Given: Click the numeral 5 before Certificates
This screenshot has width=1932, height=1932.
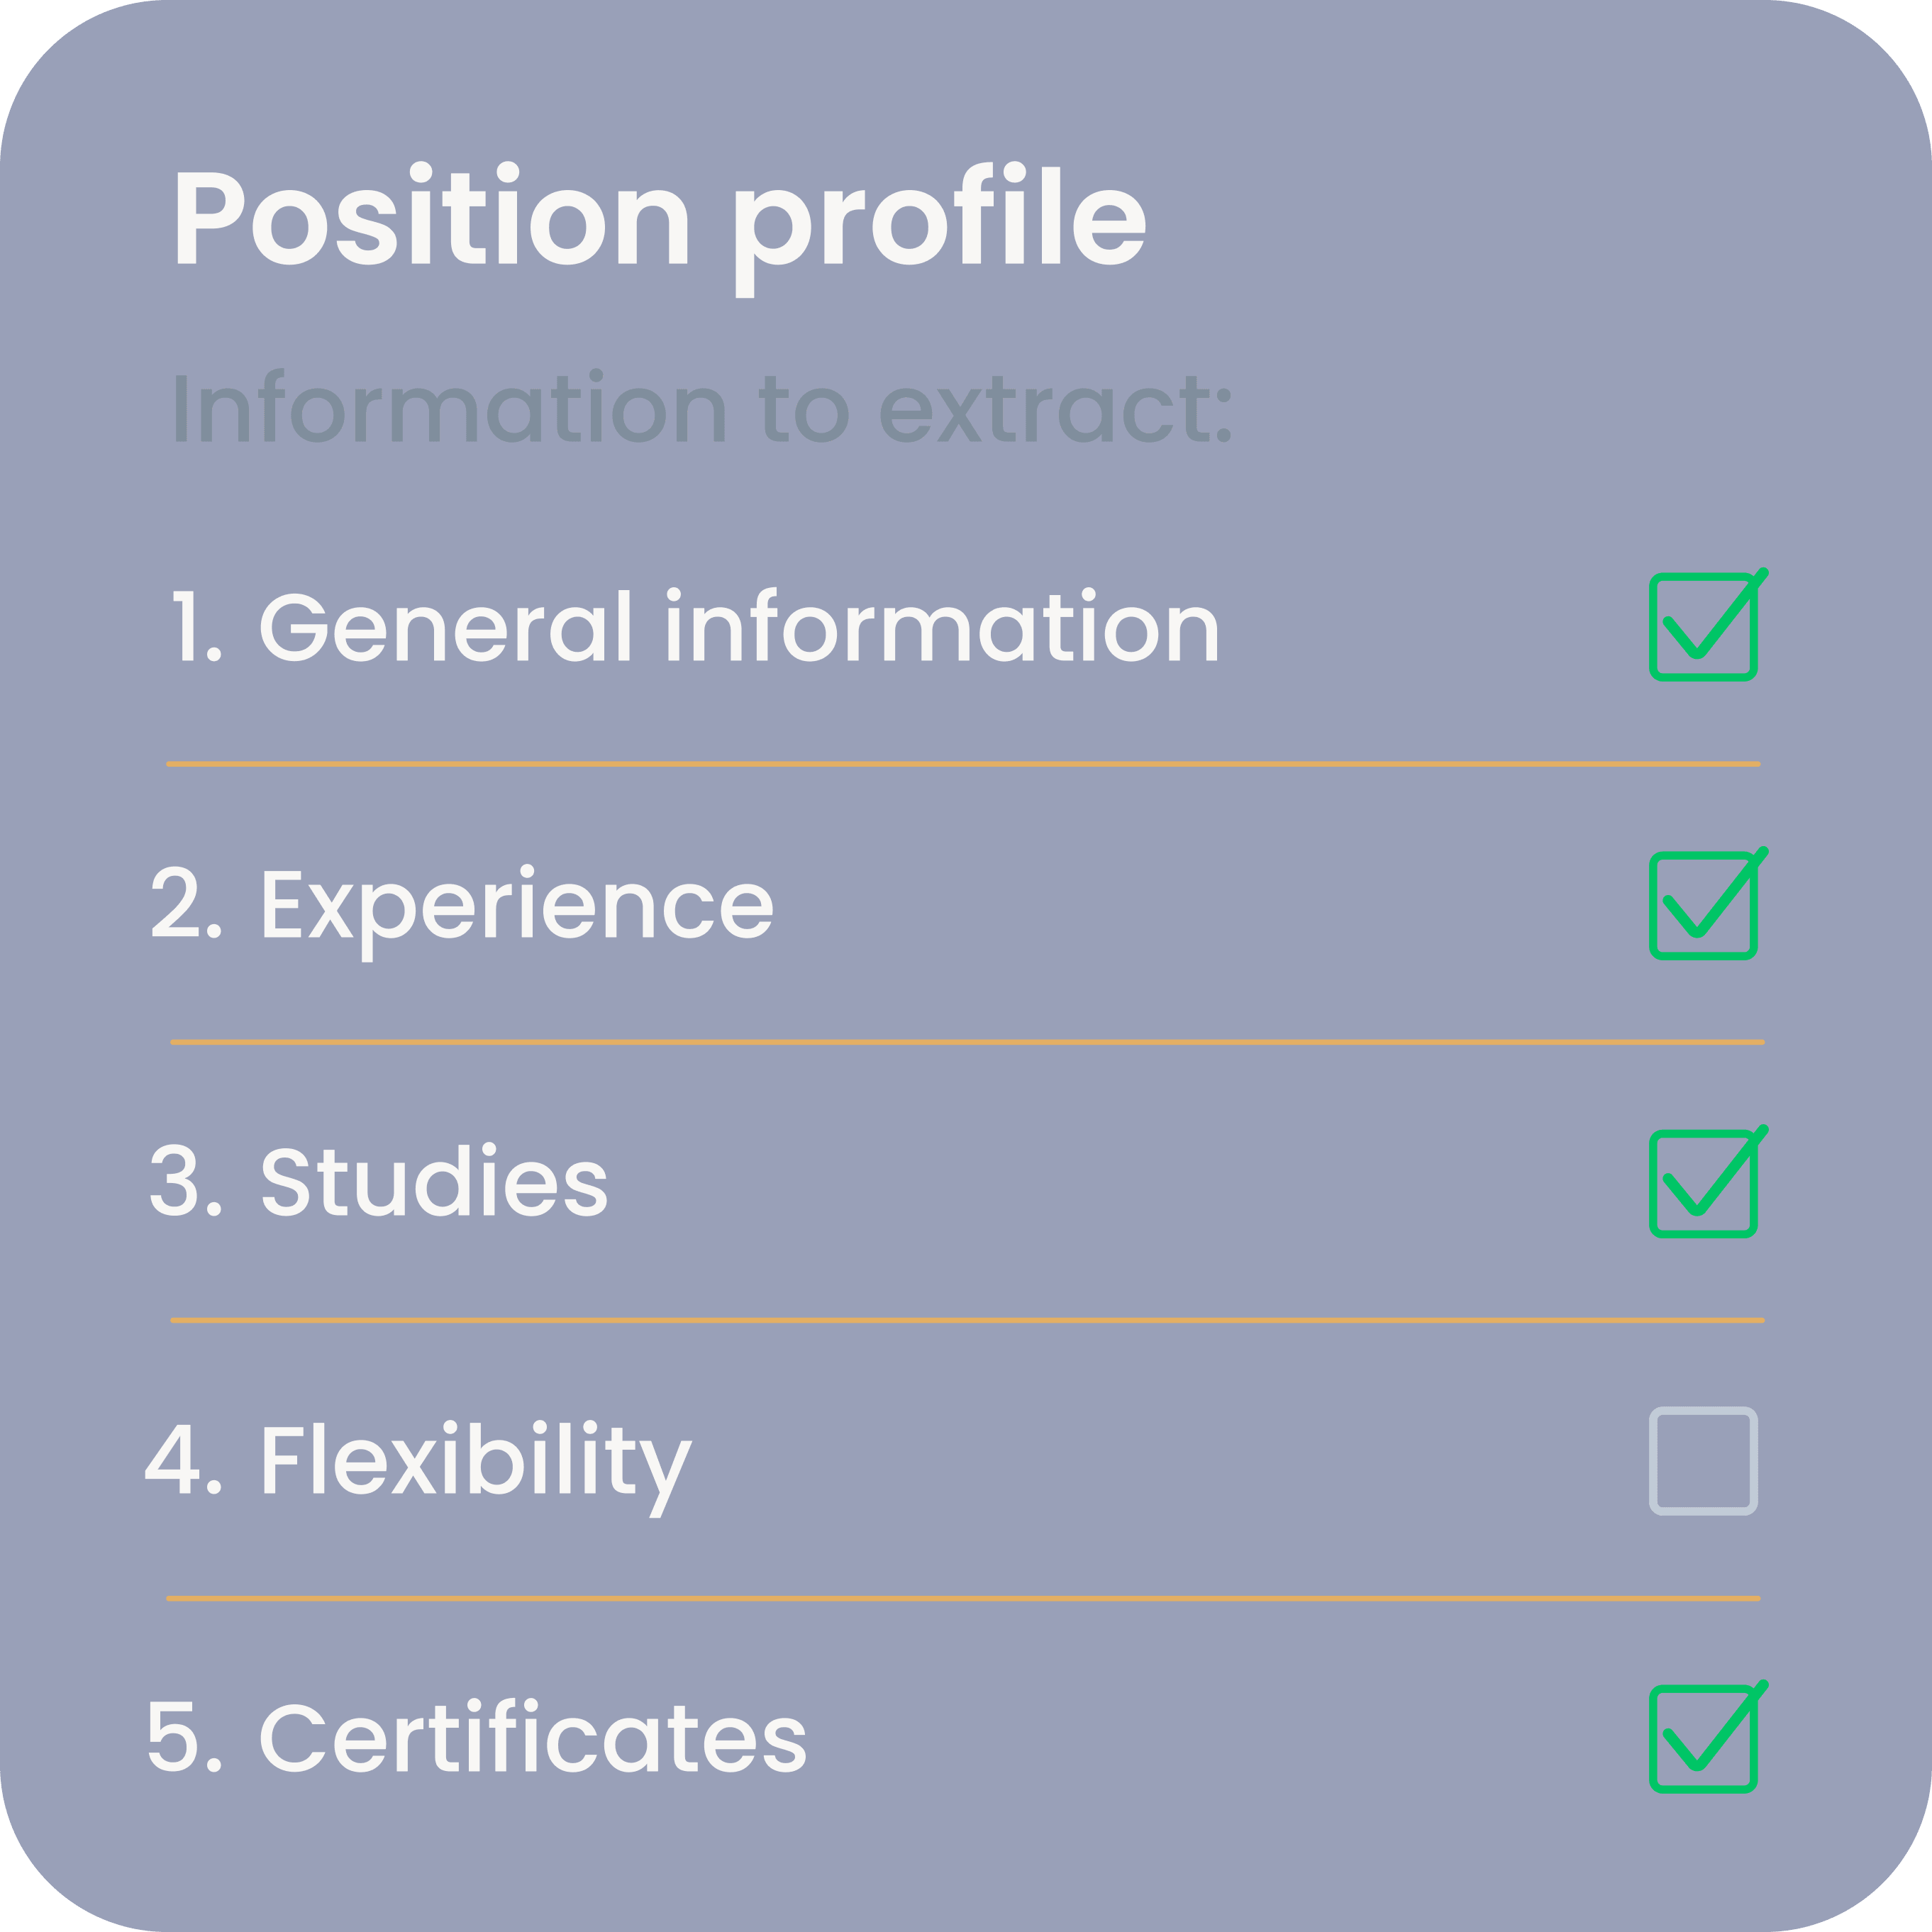Looking at the screenshot, I should pos(173,1736).
